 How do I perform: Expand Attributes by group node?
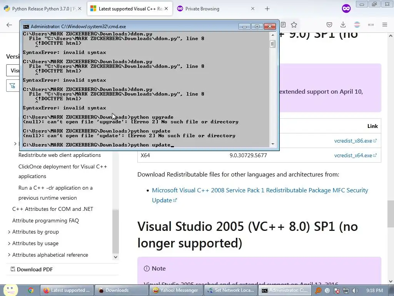[x=9, y=232]
